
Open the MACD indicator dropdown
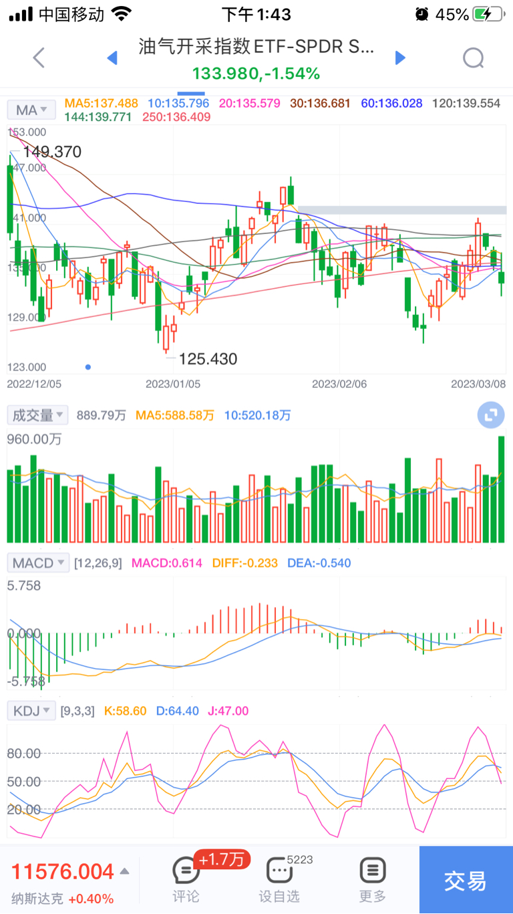pyautogui.click(x=39, y=563)
